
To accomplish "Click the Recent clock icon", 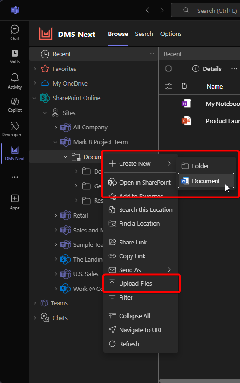I will [x=45, y=54].
